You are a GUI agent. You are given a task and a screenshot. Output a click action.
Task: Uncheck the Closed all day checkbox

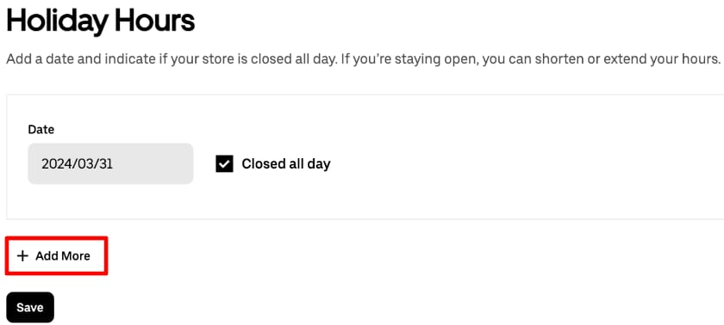pos(224,164)
